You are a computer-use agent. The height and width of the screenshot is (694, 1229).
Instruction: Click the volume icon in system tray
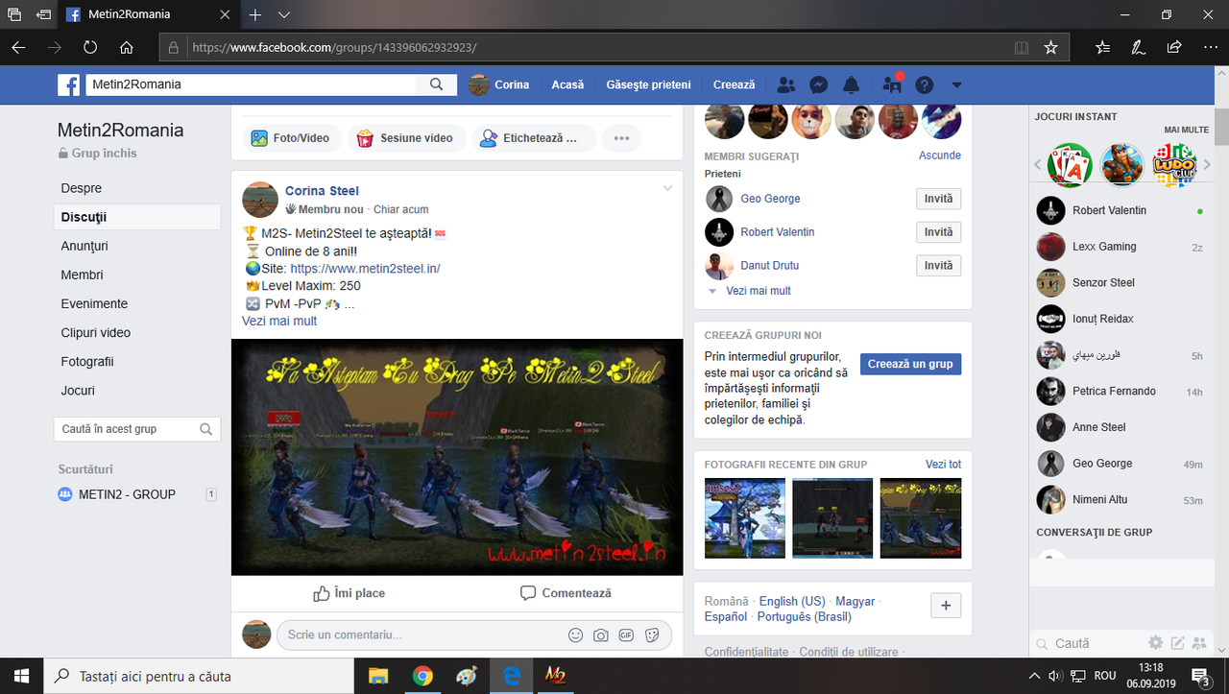tap(1055, 676)
